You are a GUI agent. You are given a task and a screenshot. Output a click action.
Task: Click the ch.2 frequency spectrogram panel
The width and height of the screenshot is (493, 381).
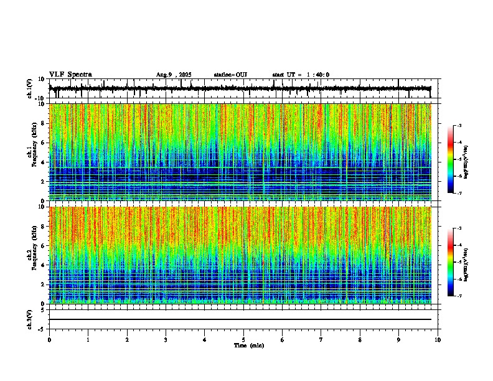[240, 255]
